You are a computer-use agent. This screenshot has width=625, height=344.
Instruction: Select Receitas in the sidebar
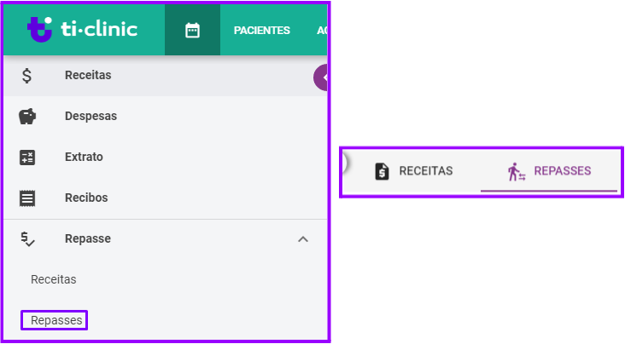tap(88, 76)
